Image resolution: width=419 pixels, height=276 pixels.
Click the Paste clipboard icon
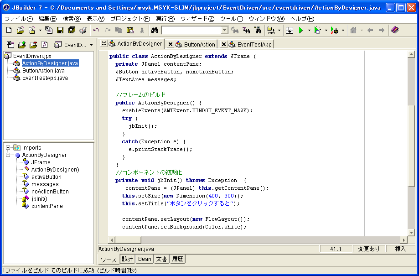tap(130, 30)
